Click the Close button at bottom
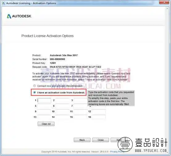Viewport: 171px width, 156px height. click(x=101, y=140)
